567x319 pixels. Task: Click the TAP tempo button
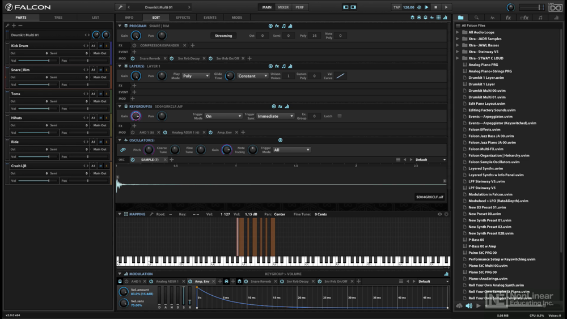pyautogui.click(x=397, y=7)
